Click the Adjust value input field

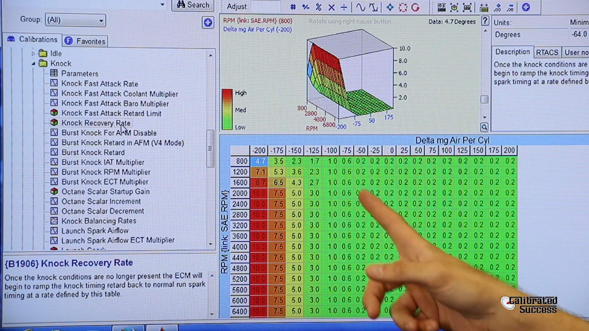pos(266,7)
